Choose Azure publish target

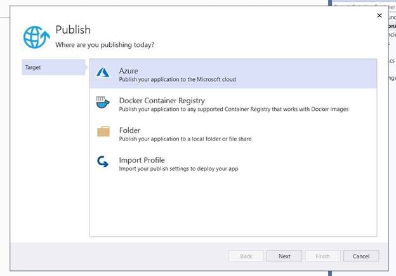tap(233, 74)
